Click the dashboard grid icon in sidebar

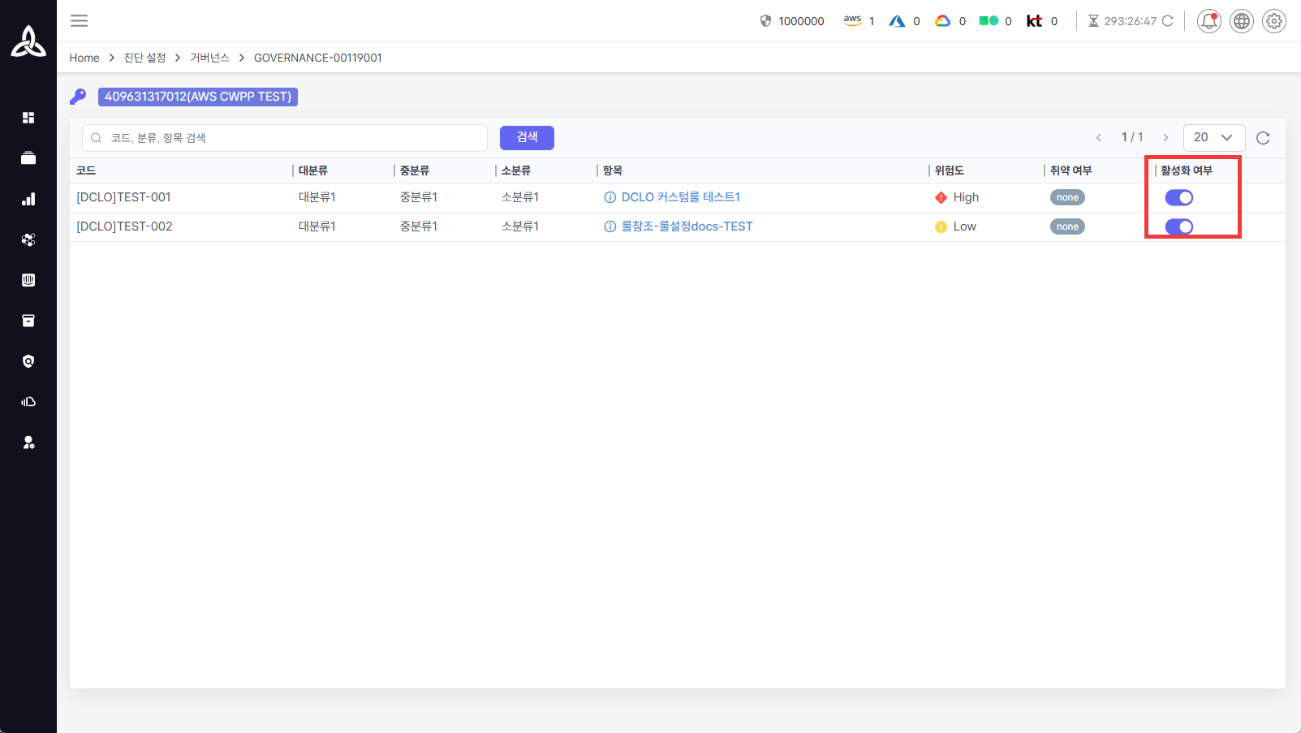coord(28,118)
